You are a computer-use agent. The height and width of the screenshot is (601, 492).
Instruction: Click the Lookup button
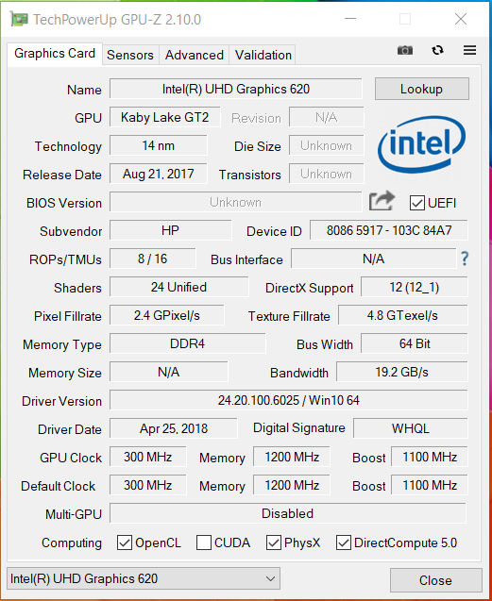click(422, 89)
